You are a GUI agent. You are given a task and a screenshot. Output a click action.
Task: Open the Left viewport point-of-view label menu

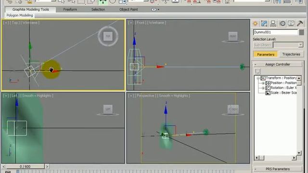click(15, 96)
